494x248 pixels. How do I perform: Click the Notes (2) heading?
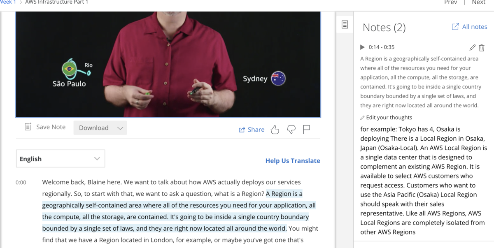click(x=384, y=28)
